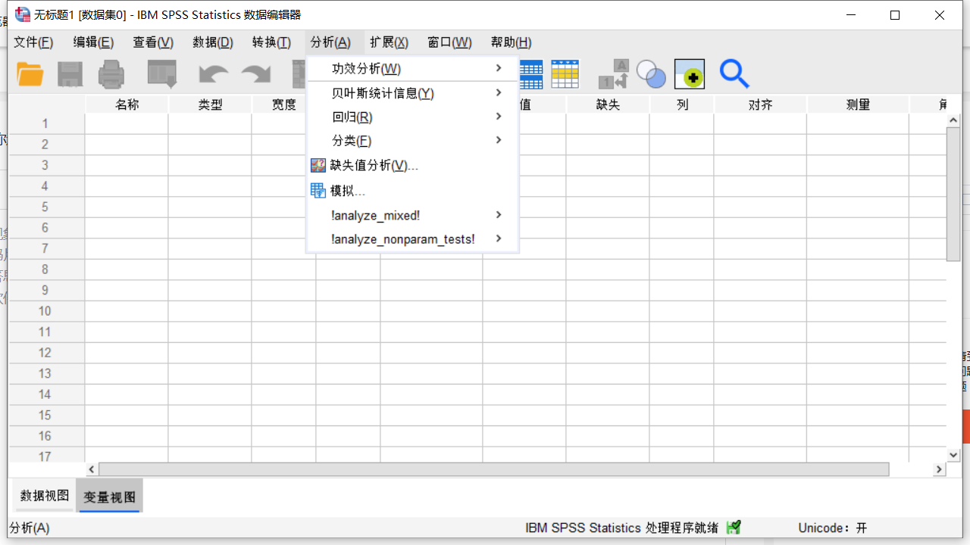Select row header number 10
970x545 pixels.
click(46, 311)
